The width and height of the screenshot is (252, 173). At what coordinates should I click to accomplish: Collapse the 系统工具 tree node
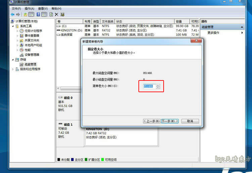click(13, 26)
